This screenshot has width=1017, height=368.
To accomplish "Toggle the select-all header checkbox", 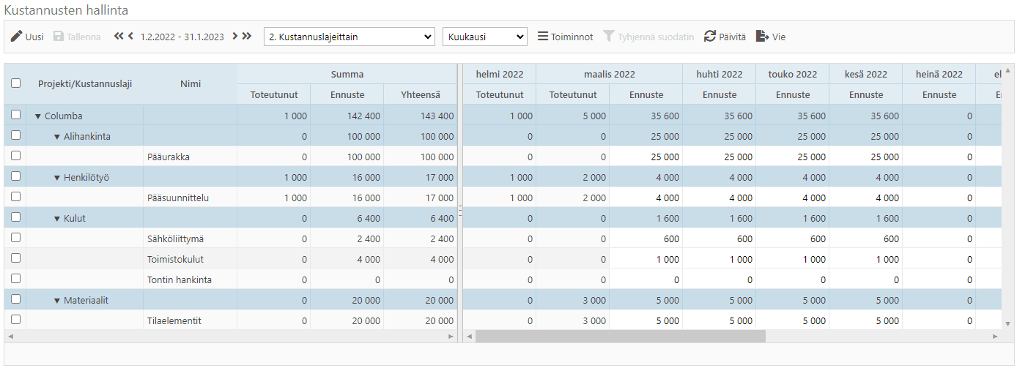I will pos(15,83).
